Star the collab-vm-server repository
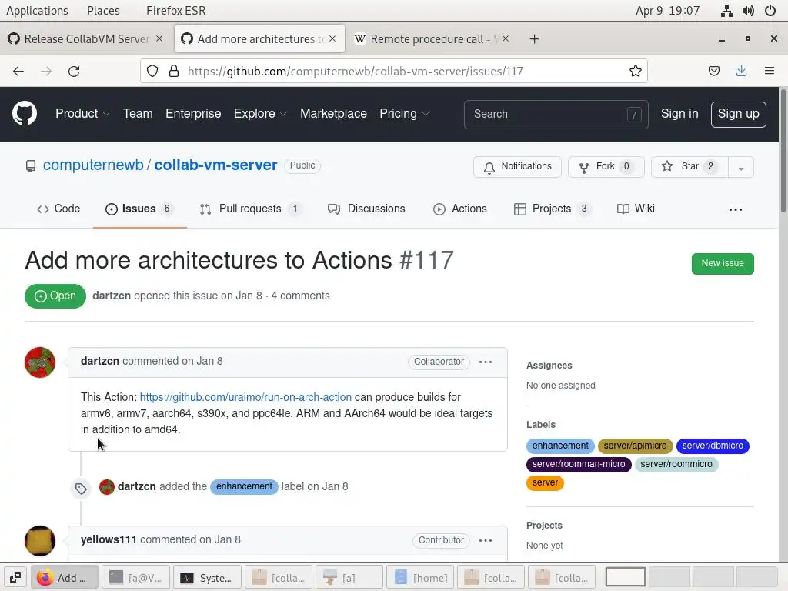The height and width of the screenshot is (591, 788). pyautogui.click(x=689, y=167)
